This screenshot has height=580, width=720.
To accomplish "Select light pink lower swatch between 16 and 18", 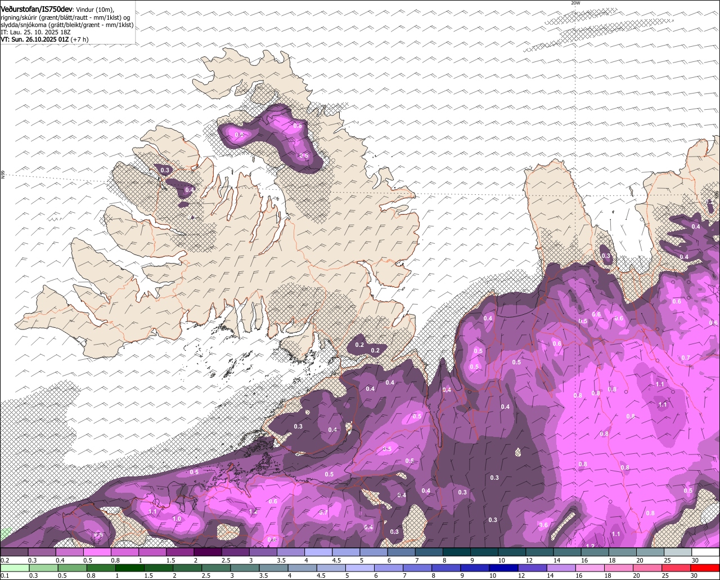I will point(591,568).
